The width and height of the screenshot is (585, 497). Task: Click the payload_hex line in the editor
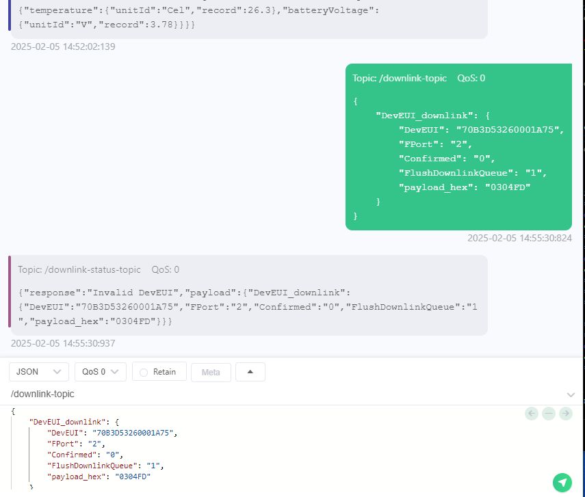(99, 476)
